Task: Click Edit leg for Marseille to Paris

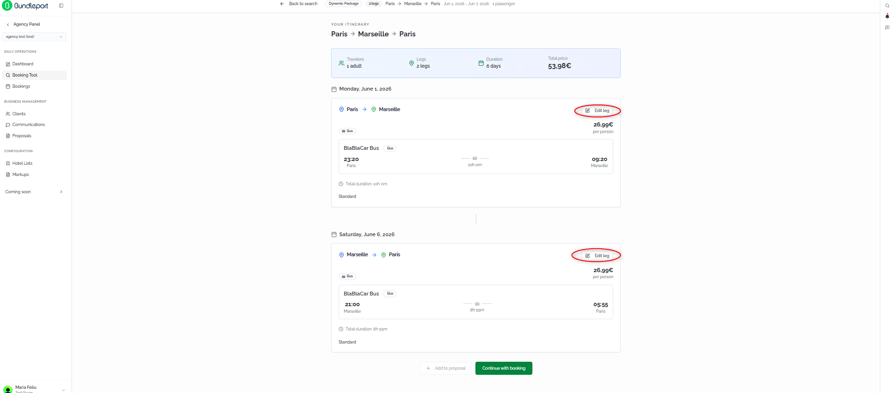Action: pyautogui.click(x=597, y=256)
